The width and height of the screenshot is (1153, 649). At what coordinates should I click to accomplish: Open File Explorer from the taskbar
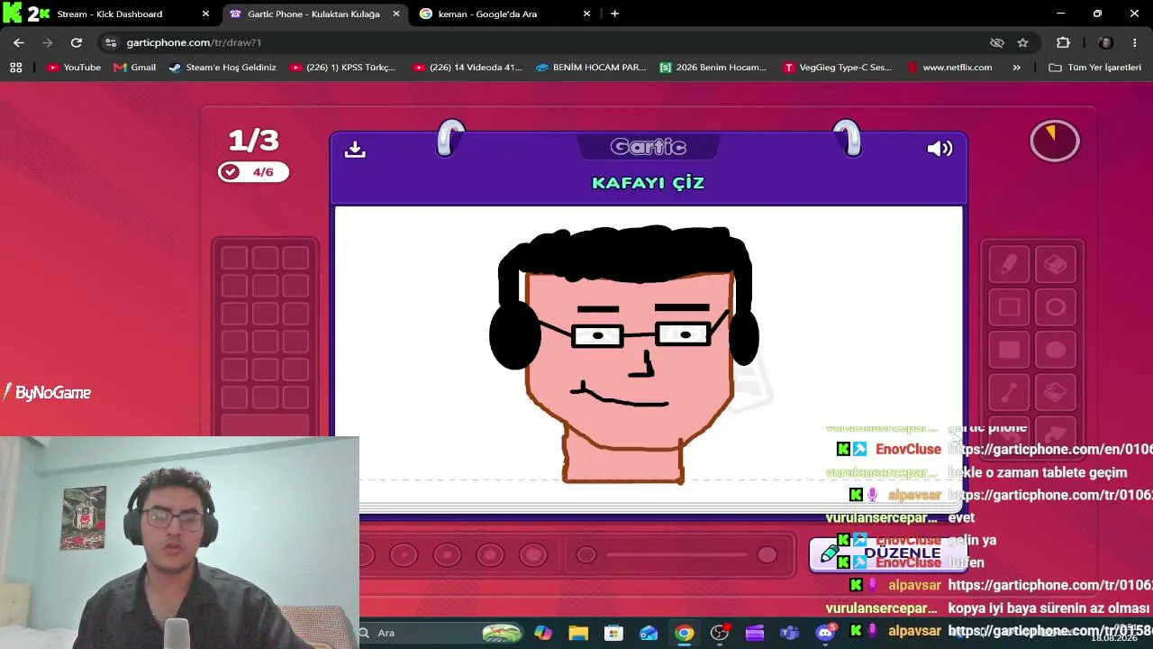pyautogui.click(x=578, y=633)
